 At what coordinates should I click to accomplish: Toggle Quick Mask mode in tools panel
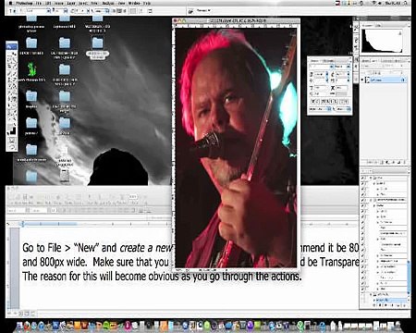(12, 141)
